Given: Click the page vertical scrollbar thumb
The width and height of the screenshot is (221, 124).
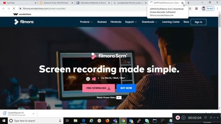Looking at the screenshot, I should pos(220,20).
